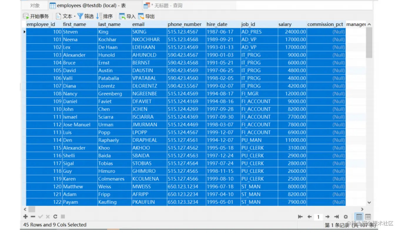
Task: Click phone number "650.123.3234"
Action: (x=186, y=202)
